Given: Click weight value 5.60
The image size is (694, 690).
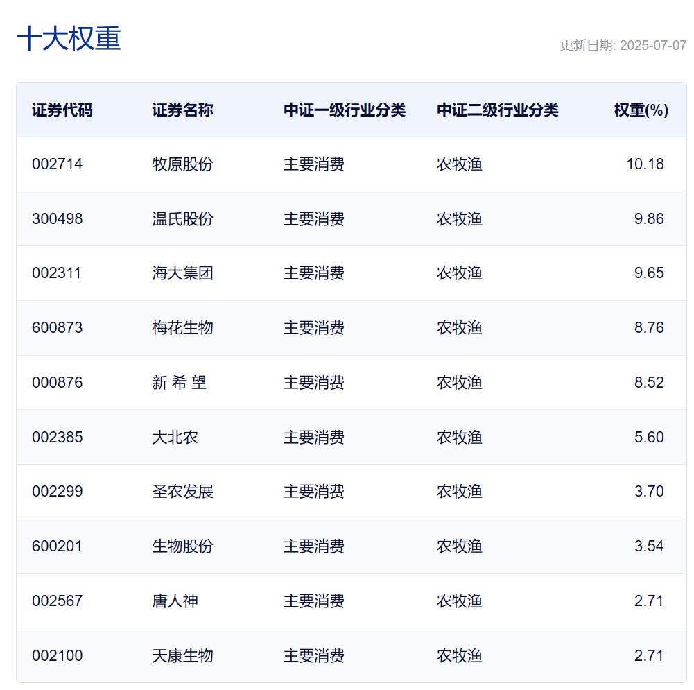Looking at the screenshot, I should pyautogui.click(x=650, y=438).
